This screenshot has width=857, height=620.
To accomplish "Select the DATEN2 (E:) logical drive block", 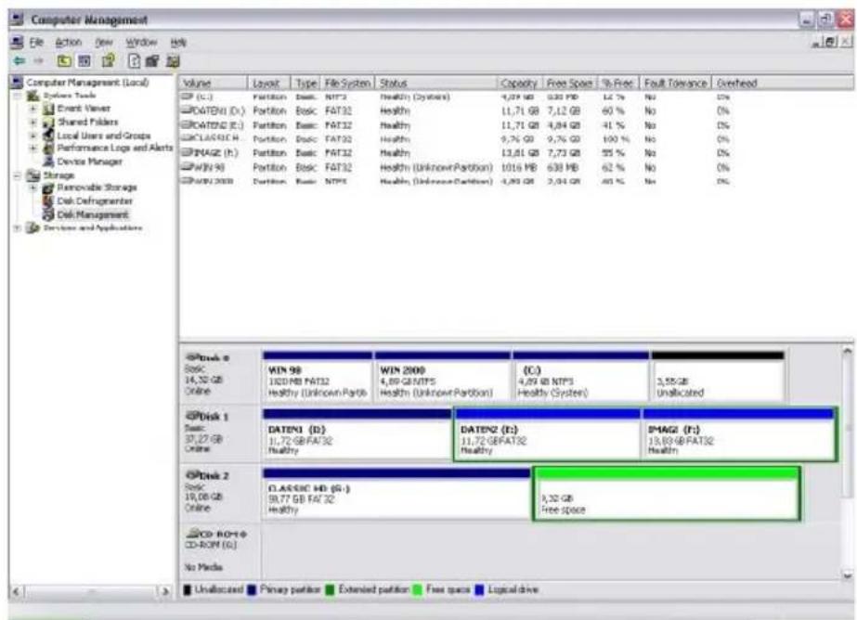I will (548, 433).
